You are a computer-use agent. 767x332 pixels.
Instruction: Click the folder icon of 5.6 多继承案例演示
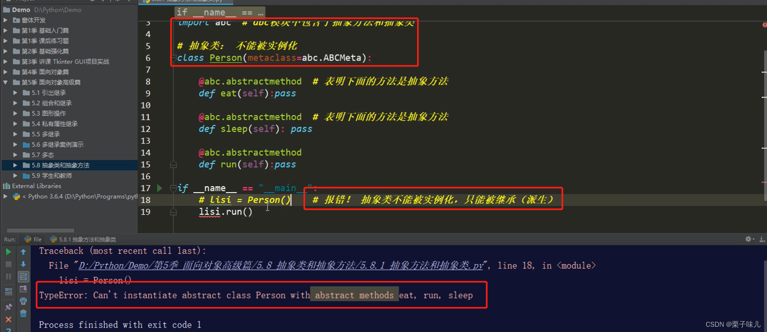tap(26, 145)
